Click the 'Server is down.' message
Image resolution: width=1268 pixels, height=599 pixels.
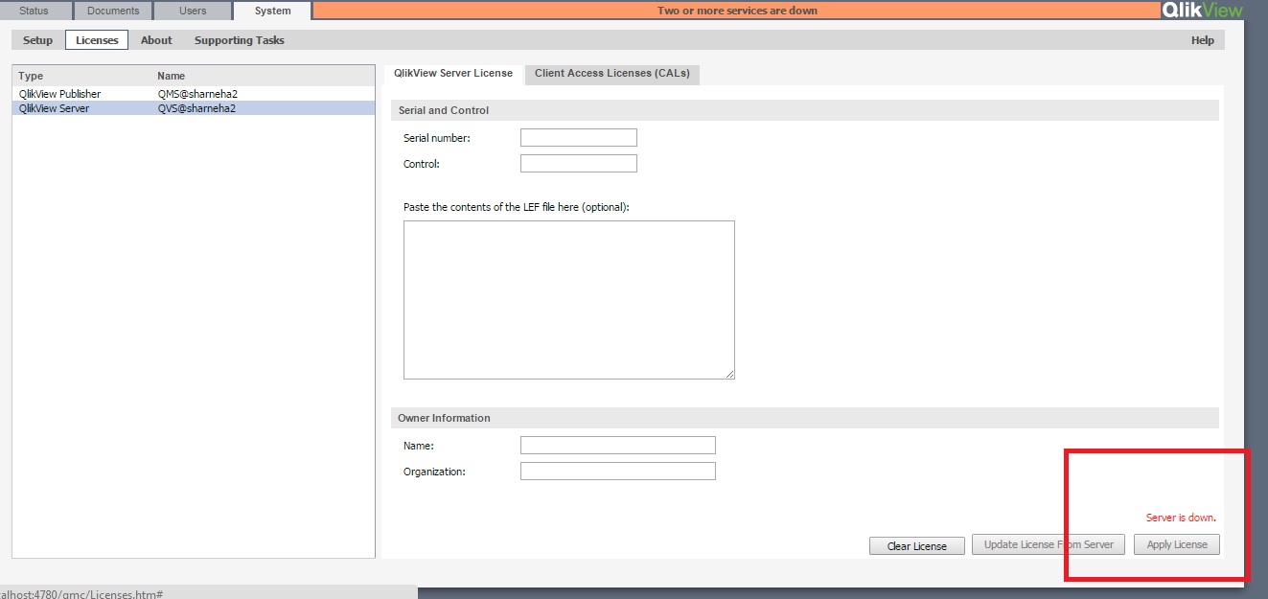(1181, 518)
